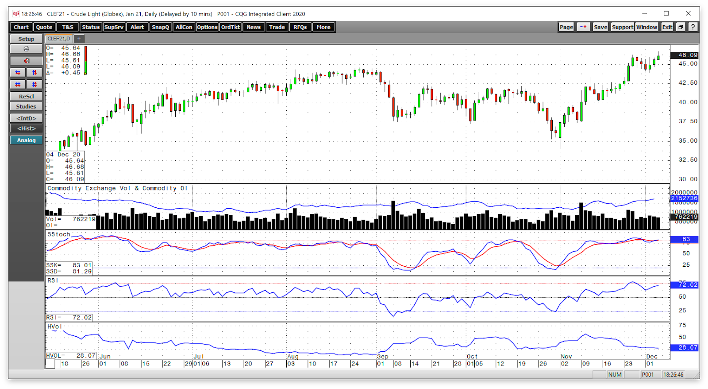
Task: Open the T&S view
Action: [68, 27]
